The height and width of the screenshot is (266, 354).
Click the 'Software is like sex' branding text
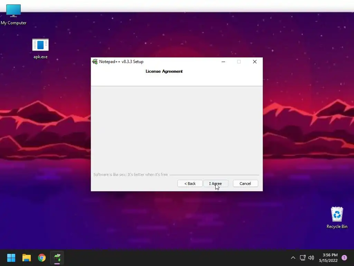tap(130, 175)
